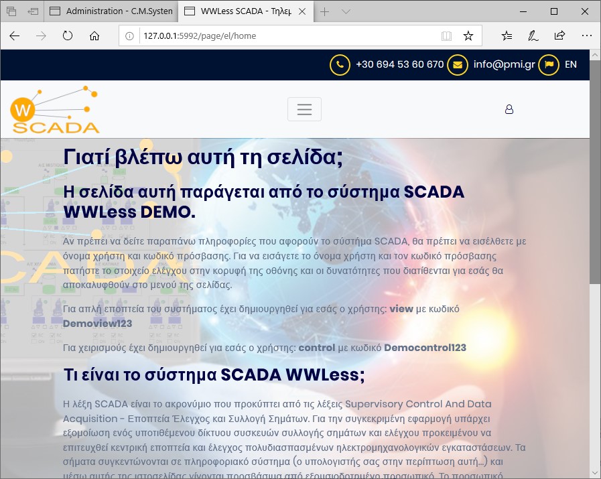Refresh the current page

68,36
